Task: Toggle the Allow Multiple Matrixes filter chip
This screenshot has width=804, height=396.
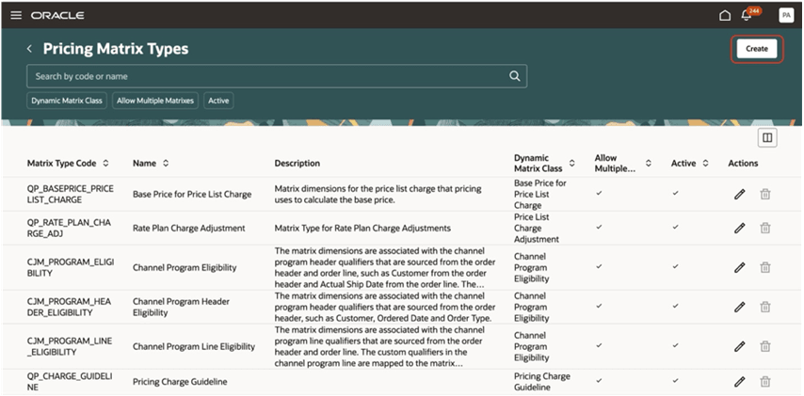Action: [x=154, y=101]
